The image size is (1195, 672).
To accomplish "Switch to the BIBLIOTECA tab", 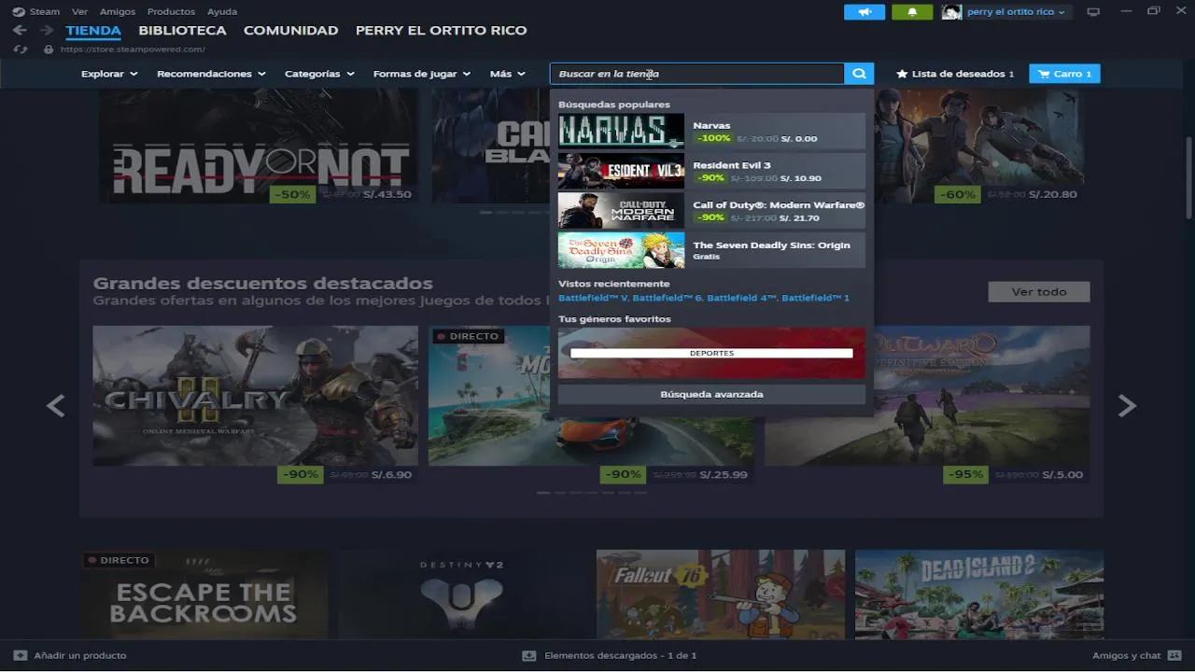I will coord(182,31).
